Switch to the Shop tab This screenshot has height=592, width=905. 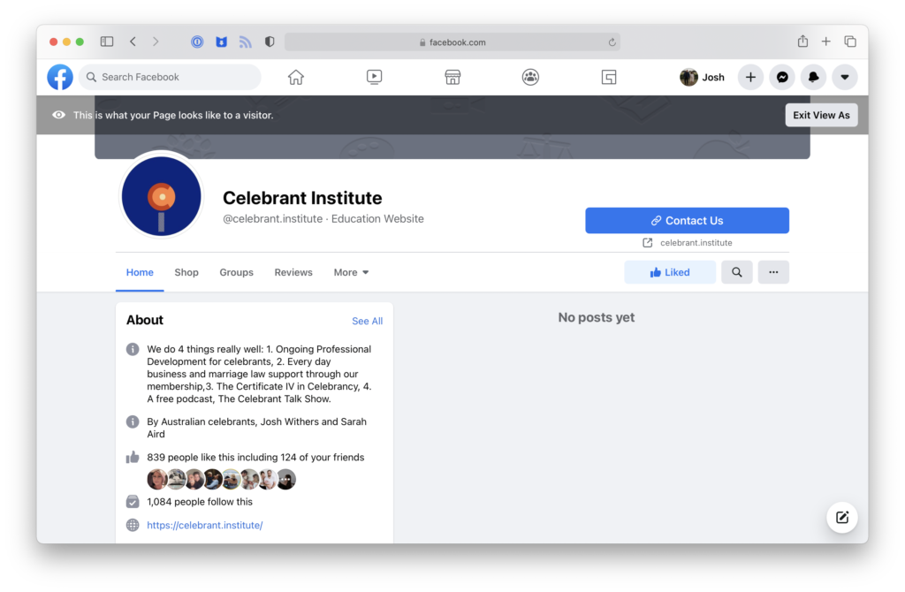186,272
